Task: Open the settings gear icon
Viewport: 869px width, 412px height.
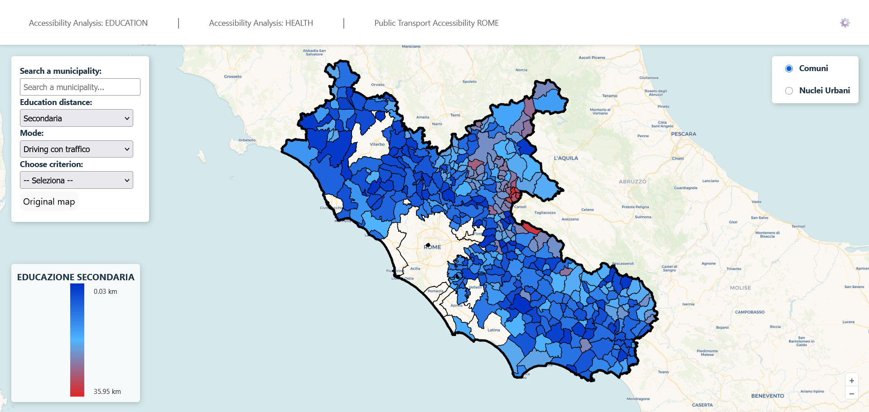Action: pyautogui.click(x=845, y=23)
